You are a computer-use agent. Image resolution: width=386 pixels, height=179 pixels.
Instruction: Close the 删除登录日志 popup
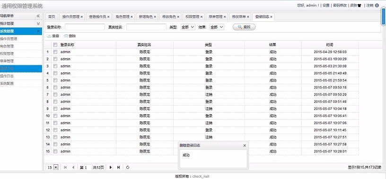245,145
